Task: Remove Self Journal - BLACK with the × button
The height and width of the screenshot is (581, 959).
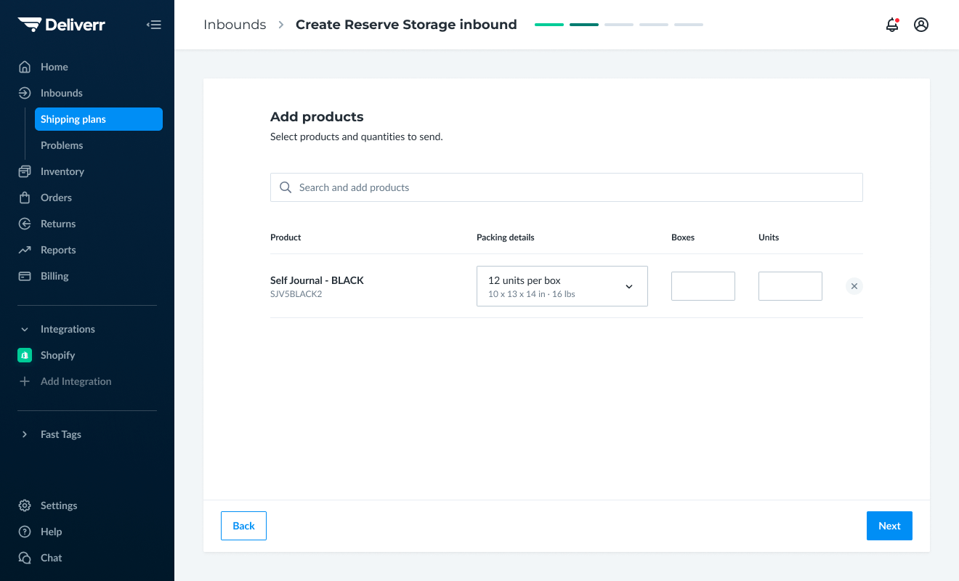Action: click(x=854, y=286)
